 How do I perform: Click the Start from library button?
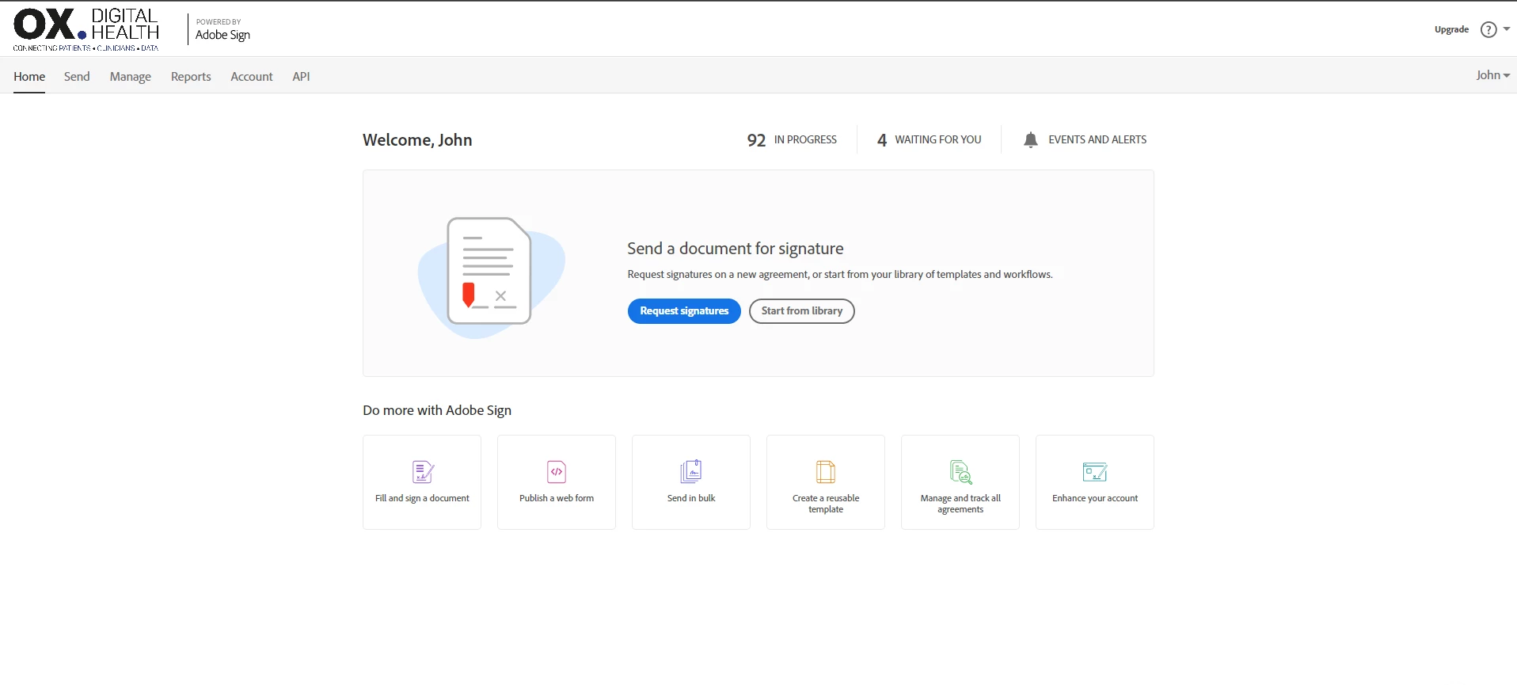tap(802, 311)
